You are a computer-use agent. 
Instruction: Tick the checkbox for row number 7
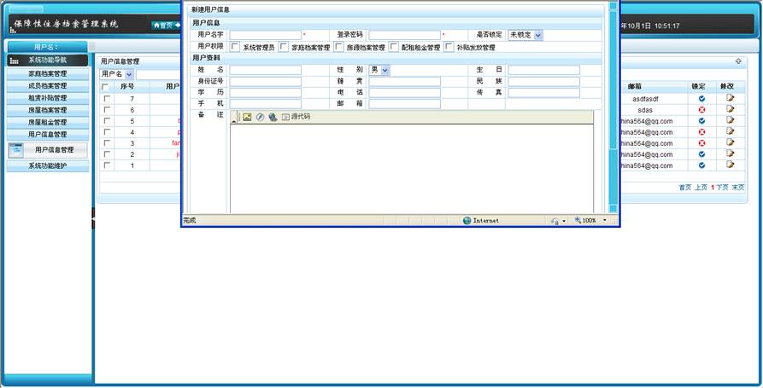[107, 99]
